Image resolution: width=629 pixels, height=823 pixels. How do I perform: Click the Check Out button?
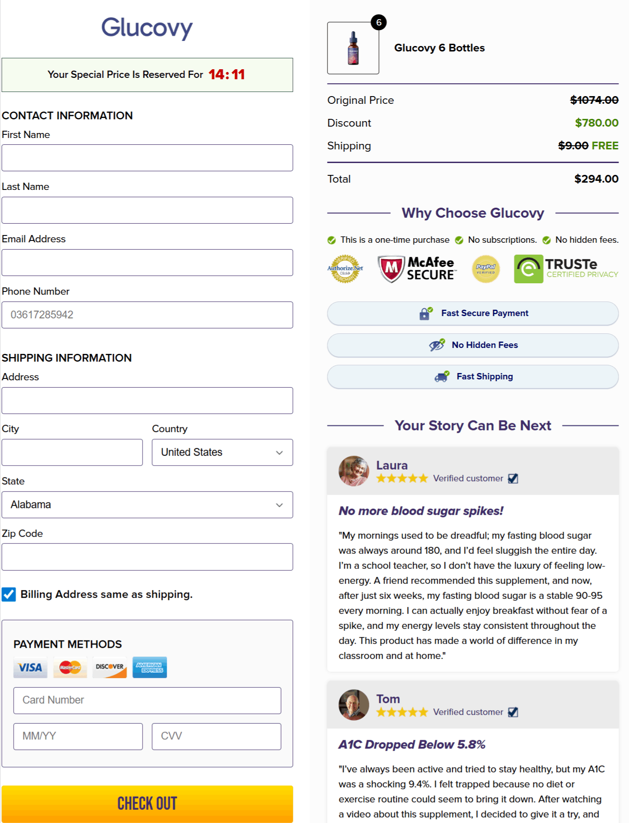coord(147,803)
